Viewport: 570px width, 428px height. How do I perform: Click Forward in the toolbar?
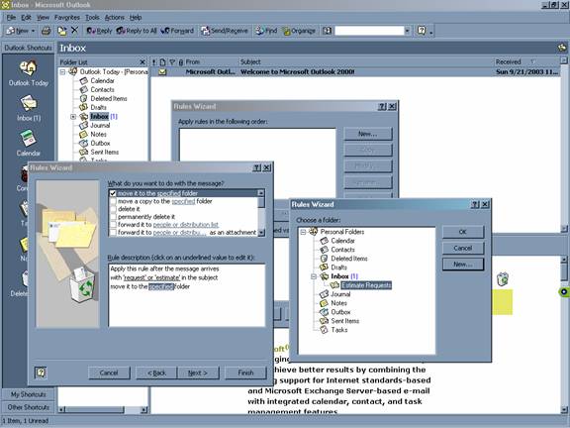(177, 31)
